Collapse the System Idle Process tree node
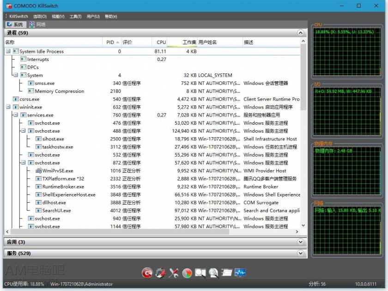 pyautogui.click(x=8, y=51)
